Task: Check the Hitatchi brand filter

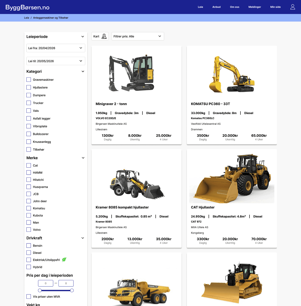Action: 29,180
